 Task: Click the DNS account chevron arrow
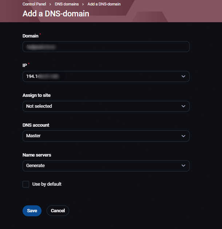183,136
